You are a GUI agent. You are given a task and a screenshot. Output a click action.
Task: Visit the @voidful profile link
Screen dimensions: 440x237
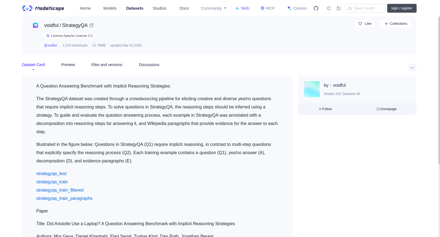click(50, 45)
